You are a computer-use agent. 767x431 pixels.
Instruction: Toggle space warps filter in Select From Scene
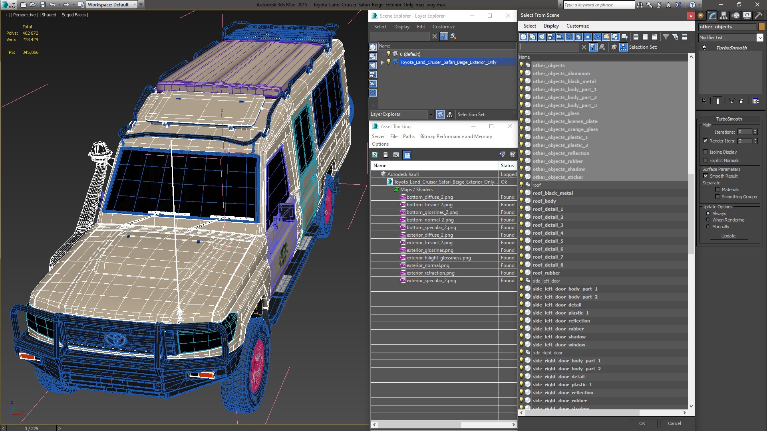point(569,37)
